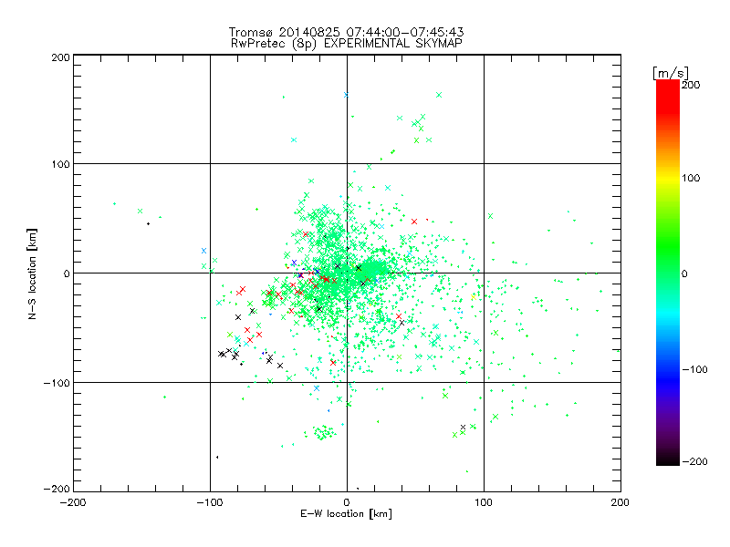
Task: Click the red section of the colorbar
Action: click(668, 98)
